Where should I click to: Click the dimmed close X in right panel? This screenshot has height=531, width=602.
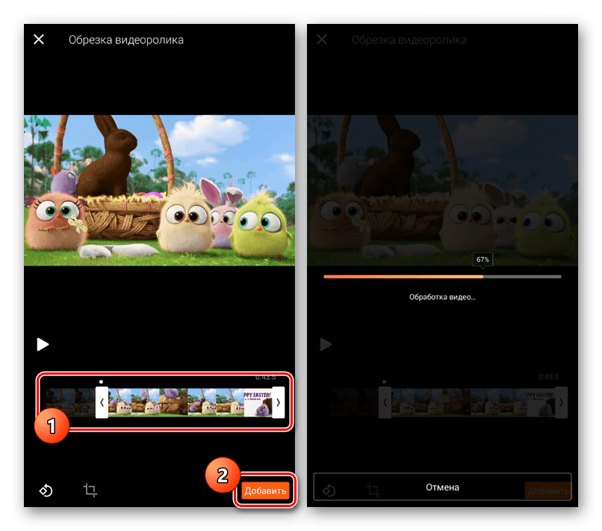pyautogui.click(x=322, y=40)
